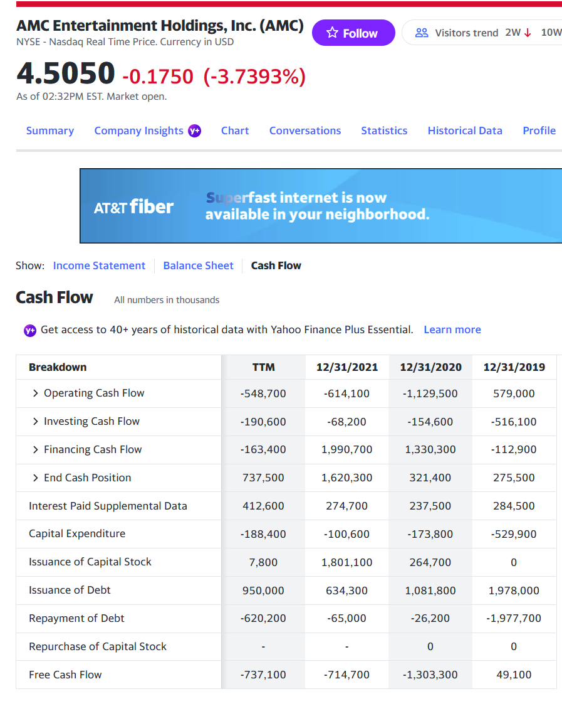Viewport: 562px width, 711px height.
Task: Click the star icon in Follow button
Action: [x=333, y=33]
